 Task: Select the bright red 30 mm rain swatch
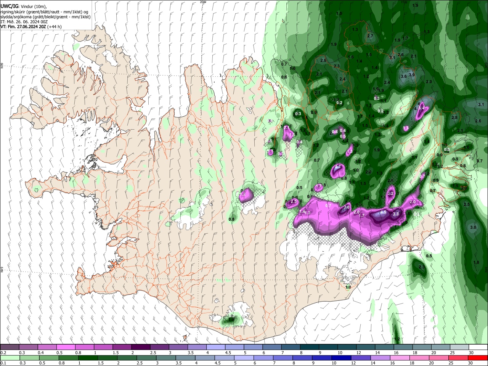478,358
